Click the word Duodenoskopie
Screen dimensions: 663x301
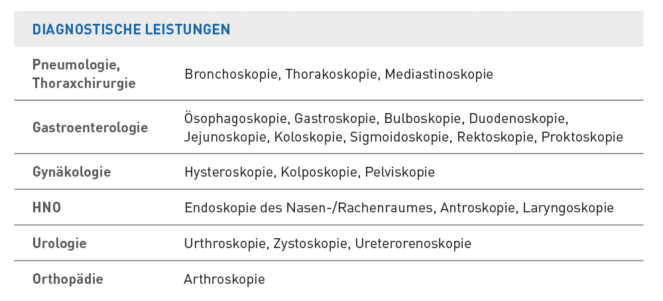tap(516, 118)
